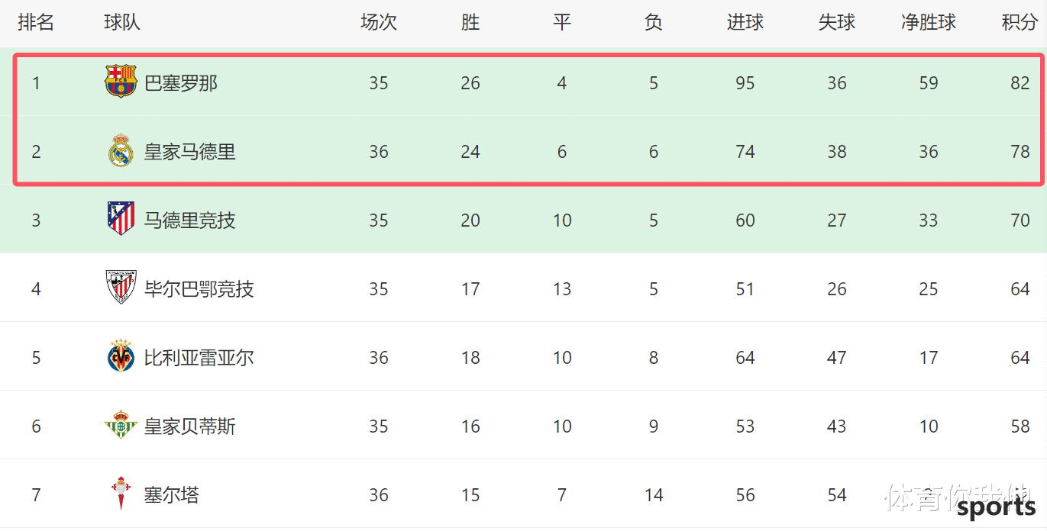Sort by the 进球 column header
1047x531 pixels.
(x=745, y=22)
